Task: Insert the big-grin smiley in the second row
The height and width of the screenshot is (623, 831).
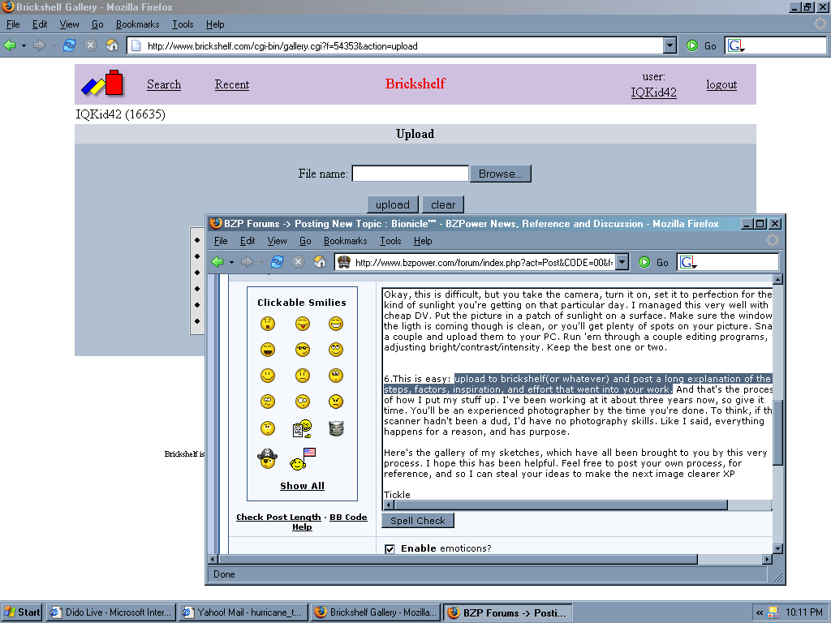Action: tap(268, 350)
